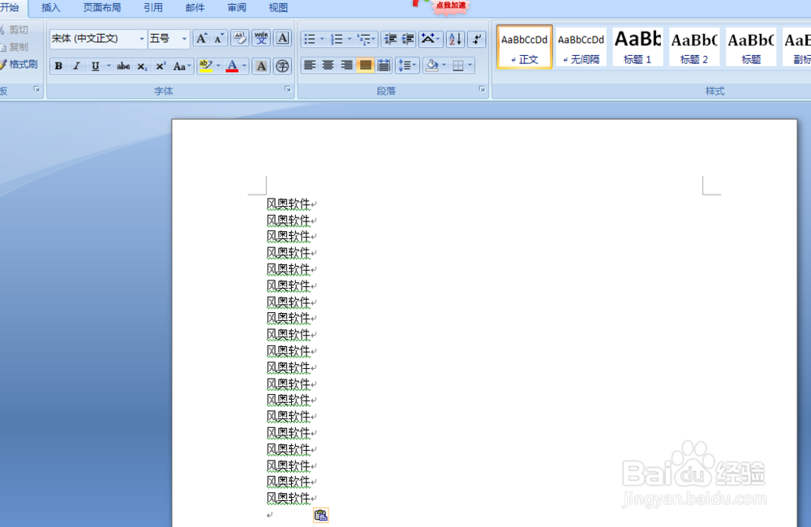
Task: Open the font size dropdown 五号
Action: coord(184,39)
